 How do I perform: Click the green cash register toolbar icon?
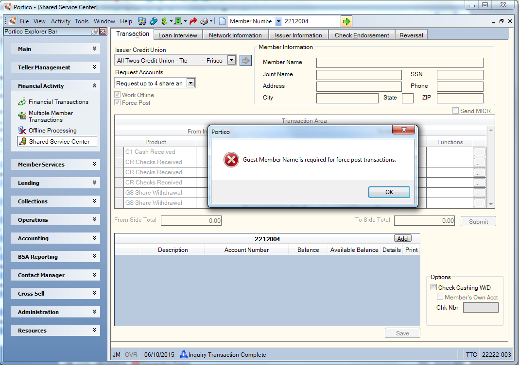pyautogui.click(x=178, y=21)
